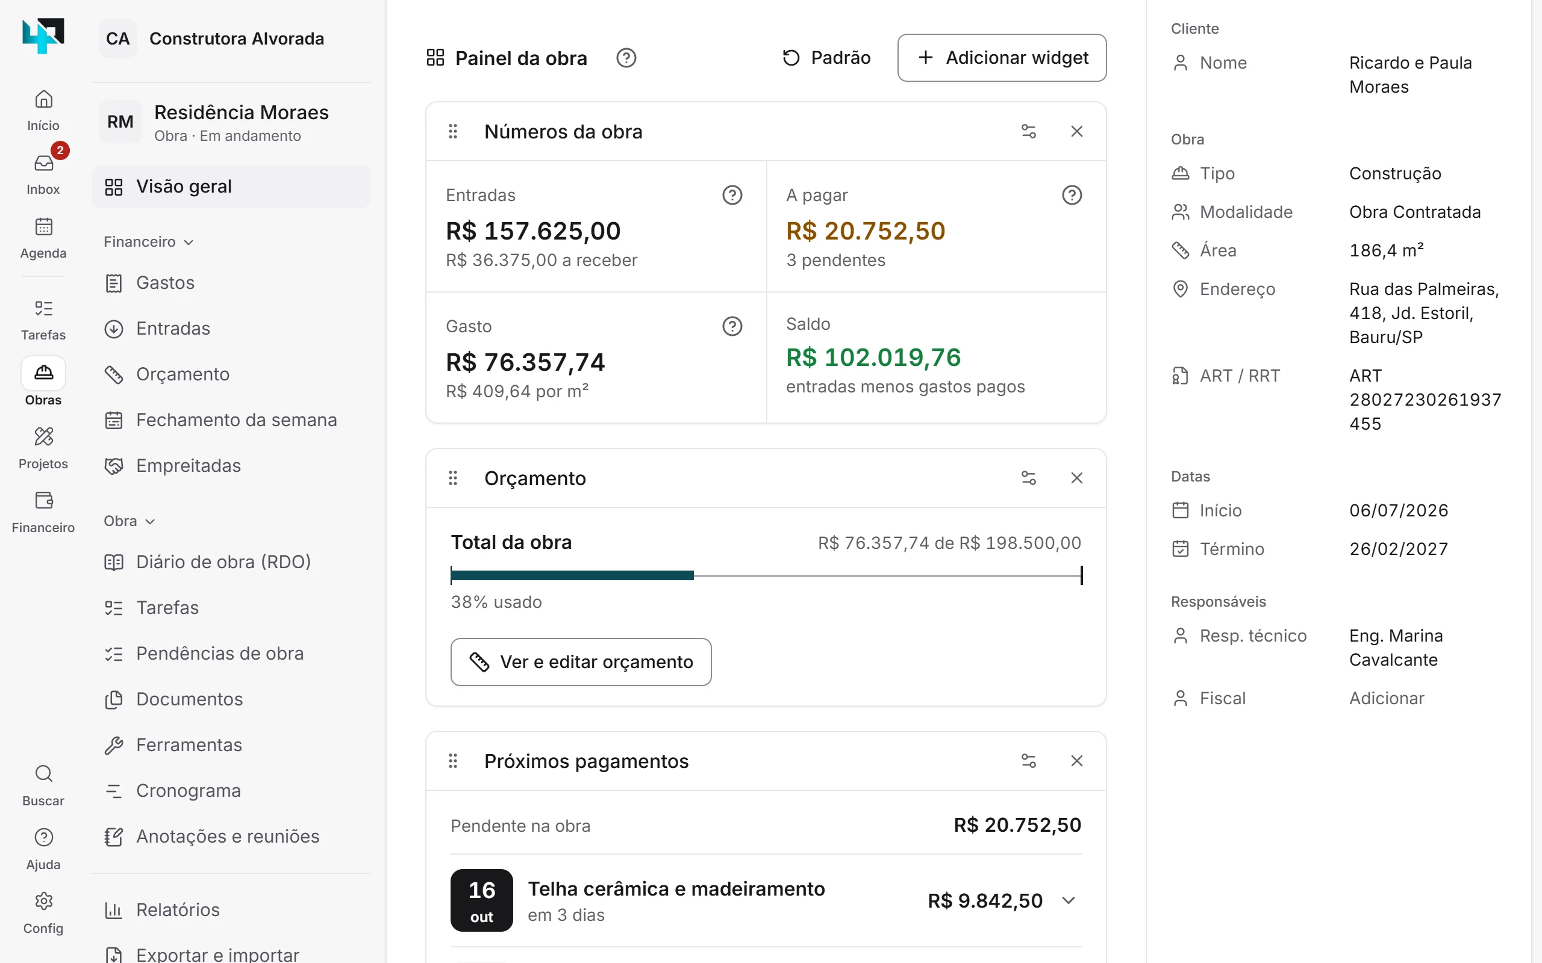Screen dimensions: 1542x963
Task: Click the Início date 06/07/2026
Action: tap(1399, 510)
